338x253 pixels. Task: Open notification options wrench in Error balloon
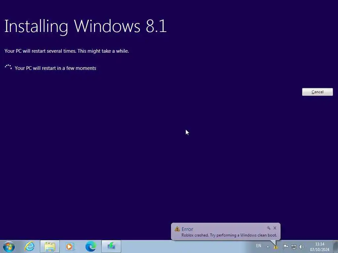click(x=269, y=228)
